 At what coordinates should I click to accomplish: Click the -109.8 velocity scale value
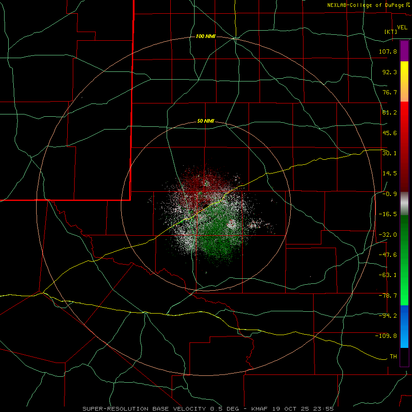coord(386,336)
